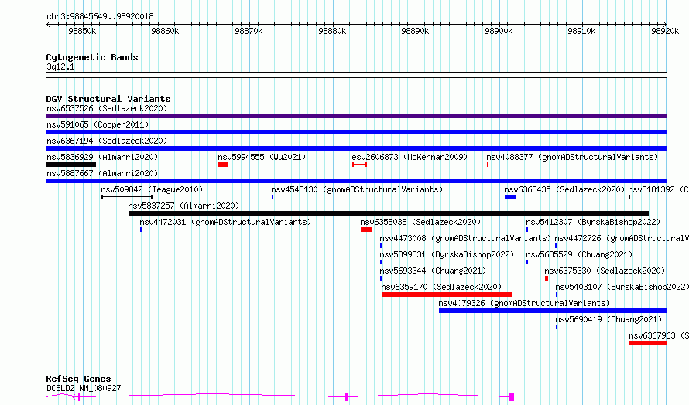689x405 pixels.
Task: Click the small red glyph of nsv6375330
Action: coord(547,278)
